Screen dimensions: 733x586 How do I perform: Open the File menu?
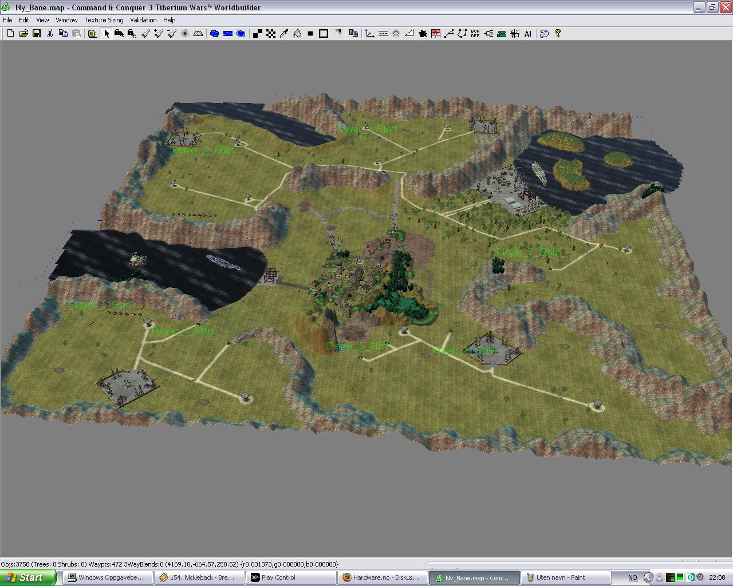7,20
